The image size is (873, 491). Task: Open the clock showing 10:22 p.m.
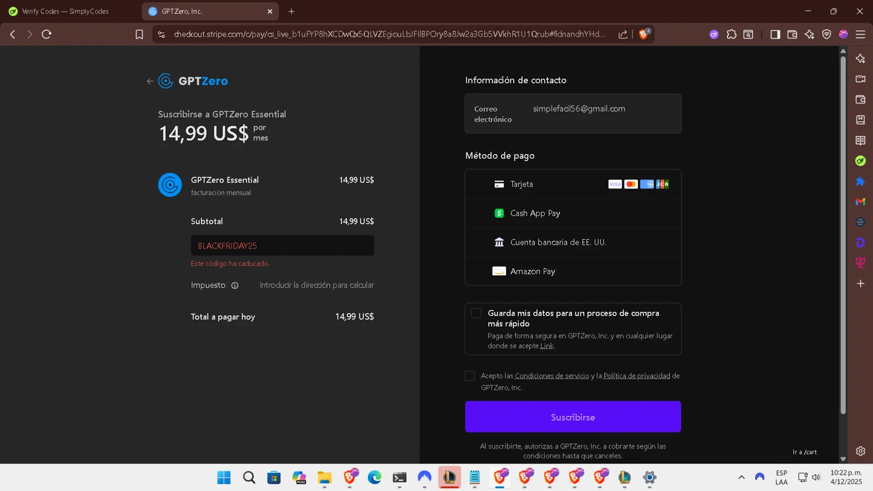846,478
